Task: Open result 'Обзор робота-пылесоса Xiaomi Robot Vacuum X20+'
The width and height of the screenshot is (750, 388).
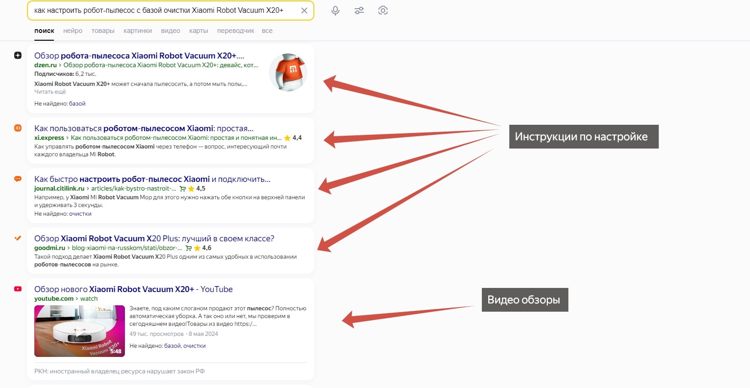Action: pos(139,56)
